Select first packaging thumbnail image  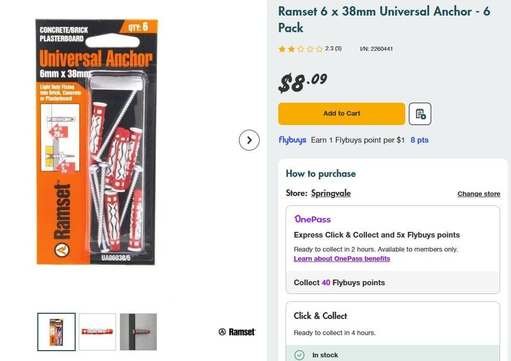click(56, 332)
